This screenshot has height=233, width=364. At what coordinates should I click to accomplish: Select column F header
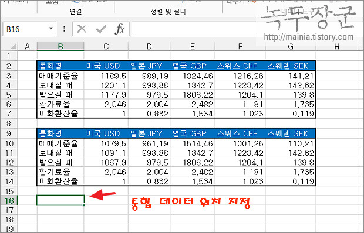[x=240, y=46]
